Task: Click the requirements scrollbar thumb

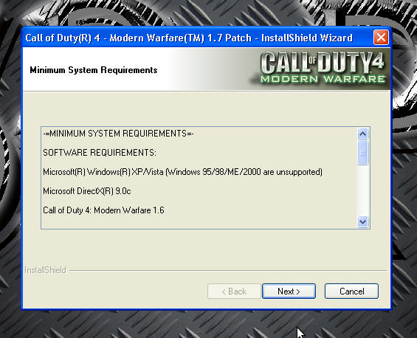Action: click(362, 153)
